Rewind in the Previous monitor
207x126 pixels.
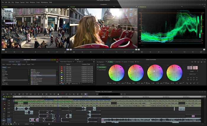(14, 52)
